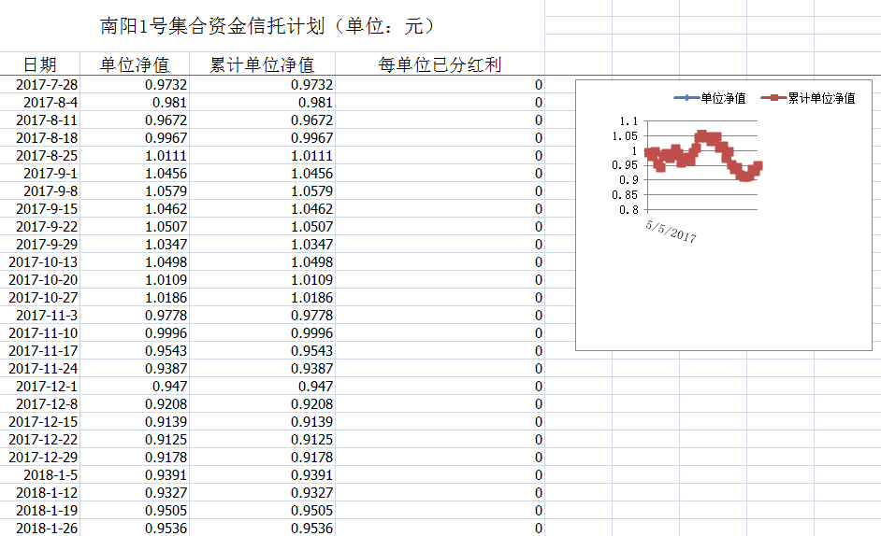The width and height of the screenshot is (881, 536).
Task: Select the date cell 2017-12-29
Action: click(x=43, y=457)
